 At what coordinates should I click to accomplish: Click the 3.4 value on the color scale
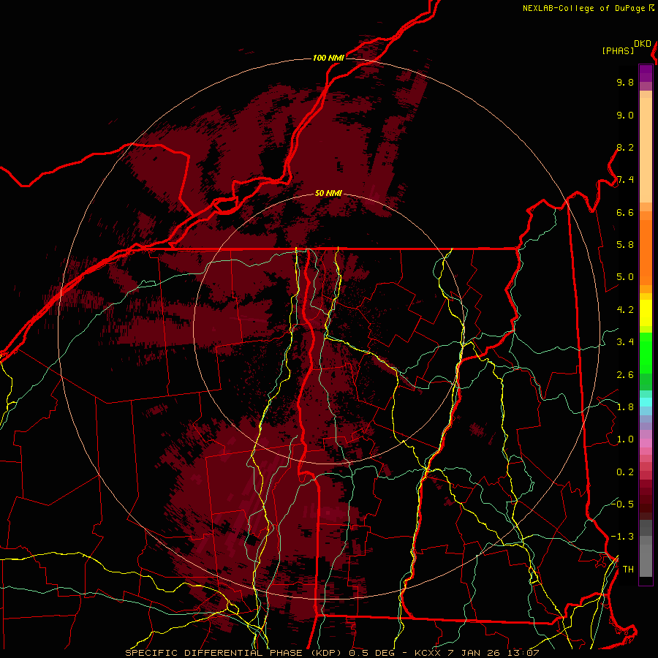pyautogui.click(x=625, y=342)
